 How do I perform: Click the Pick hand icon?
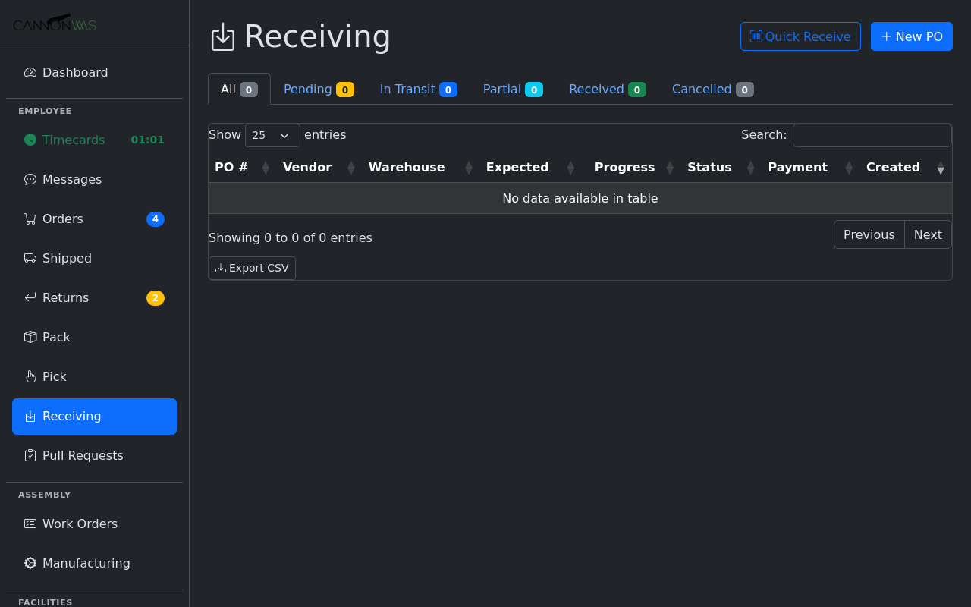point(30,376)
